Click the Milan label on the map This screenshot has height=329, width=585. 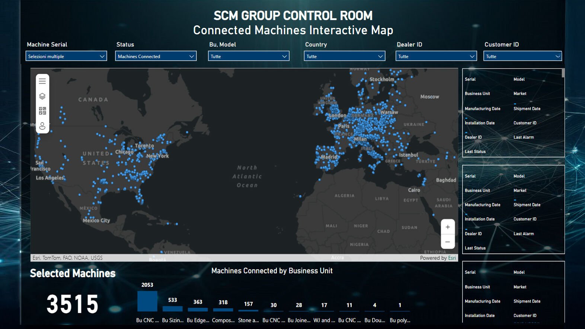[360, 139]
